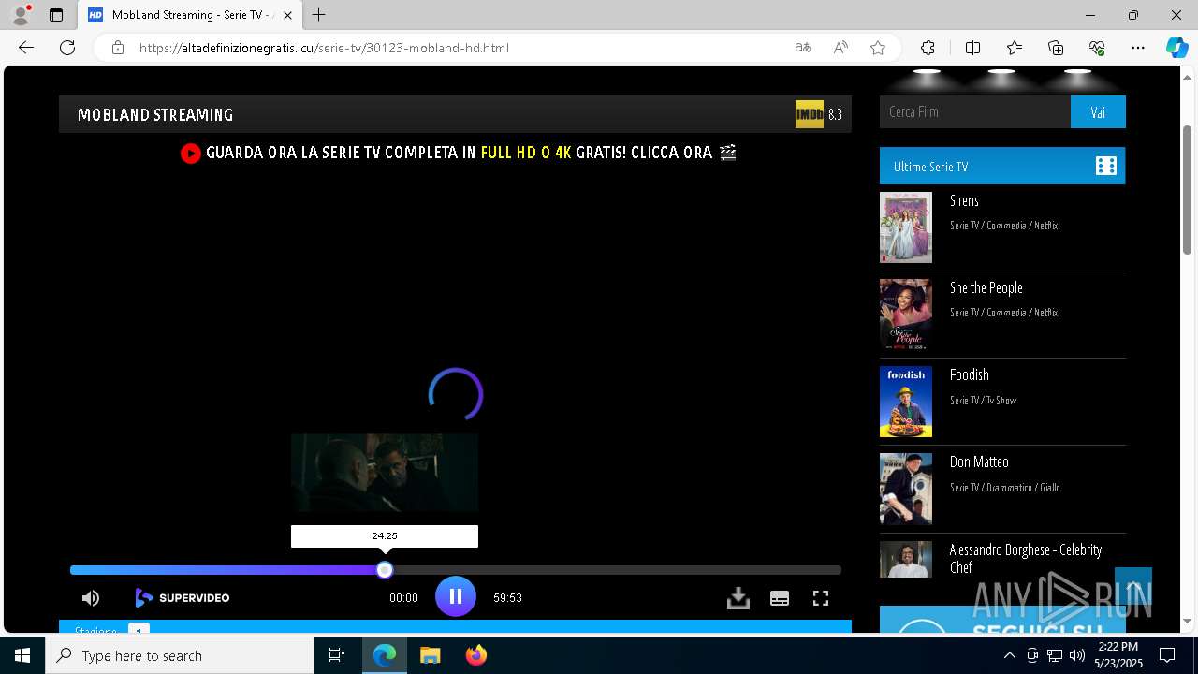The image size is (1198, 674).
Task: Switch the video to fullscreen mode
Action: [821, 598]
